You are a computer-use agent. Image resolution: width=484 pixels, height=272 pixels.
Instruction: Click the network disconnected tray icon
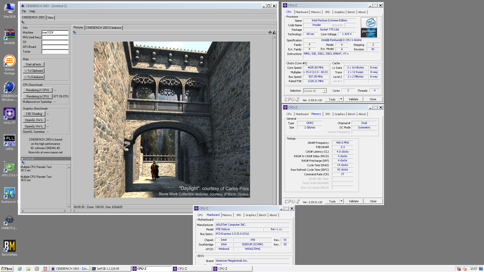point(459,269)
